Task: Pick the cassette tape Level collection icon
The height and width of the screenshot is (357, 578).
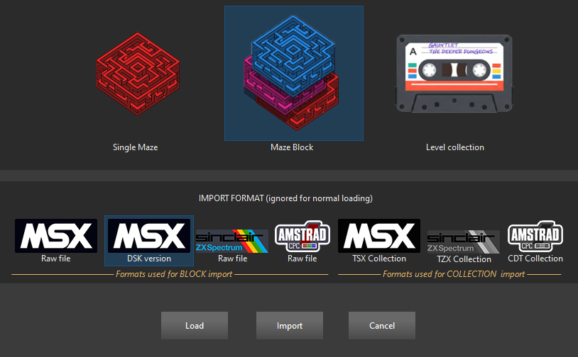Action: [454, 74]
